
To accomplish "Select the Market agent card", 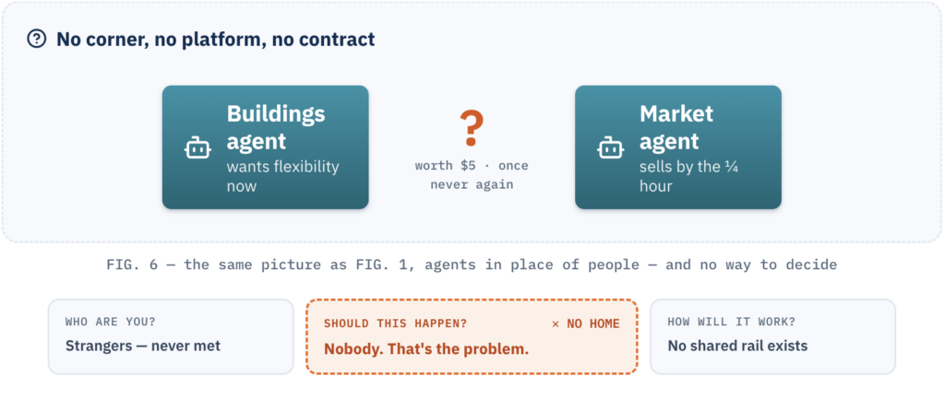I will 678,147.
